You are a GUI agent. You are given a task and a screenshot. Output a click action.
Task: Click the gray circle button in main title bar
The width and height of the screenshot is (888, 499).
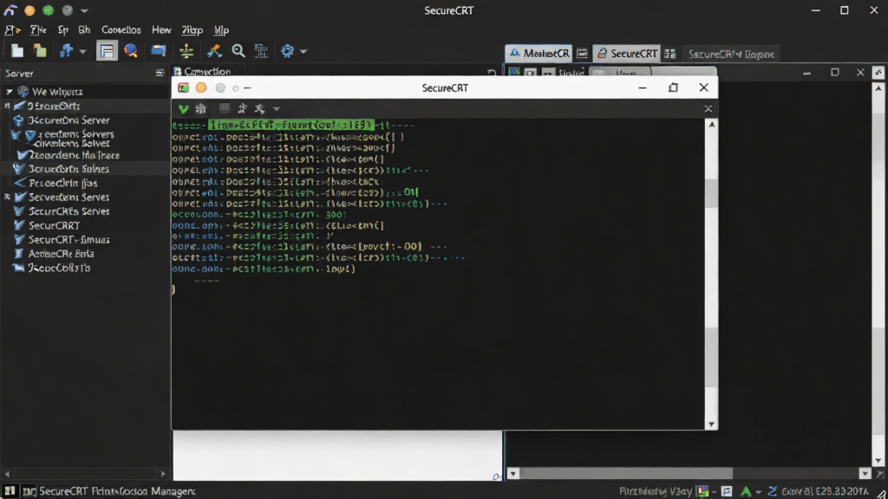(68, 10)
